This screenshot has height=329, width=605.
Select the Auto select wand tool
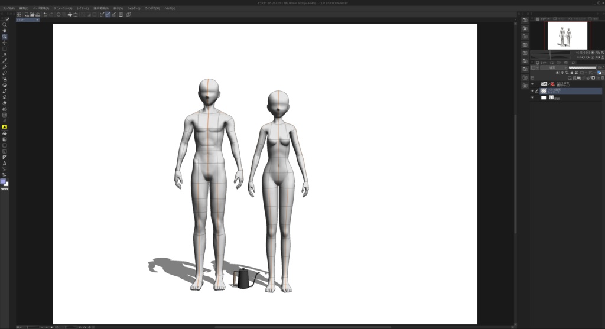point(5,55)
